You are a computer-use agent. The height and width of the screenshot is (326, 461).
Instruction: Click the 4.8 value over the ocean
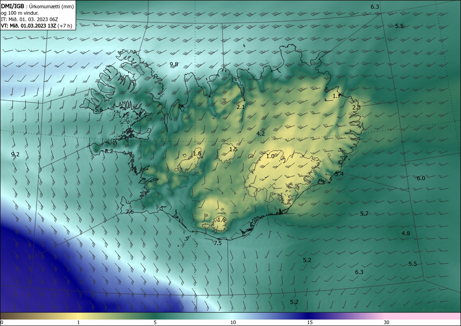(x=406, y=234)
